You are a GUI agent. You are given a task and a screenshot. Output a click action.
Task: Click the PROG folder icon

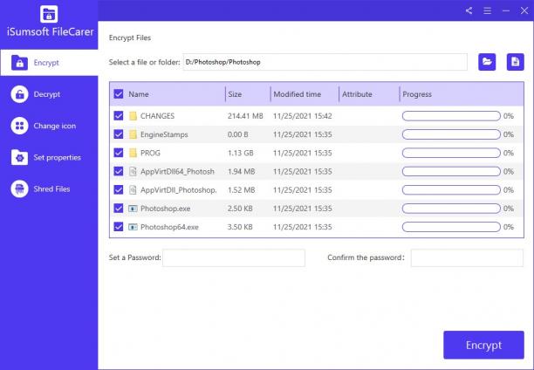point(133,153)
